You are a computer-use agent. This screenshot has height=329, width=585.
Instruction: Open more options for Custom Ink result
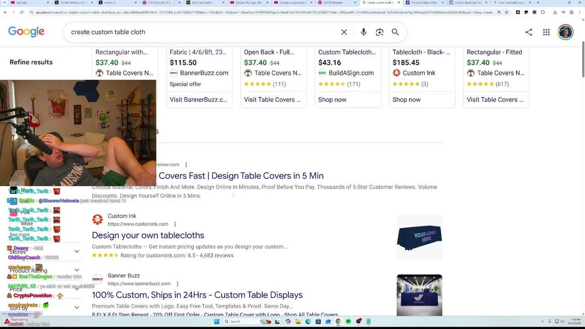click(175, 224)
